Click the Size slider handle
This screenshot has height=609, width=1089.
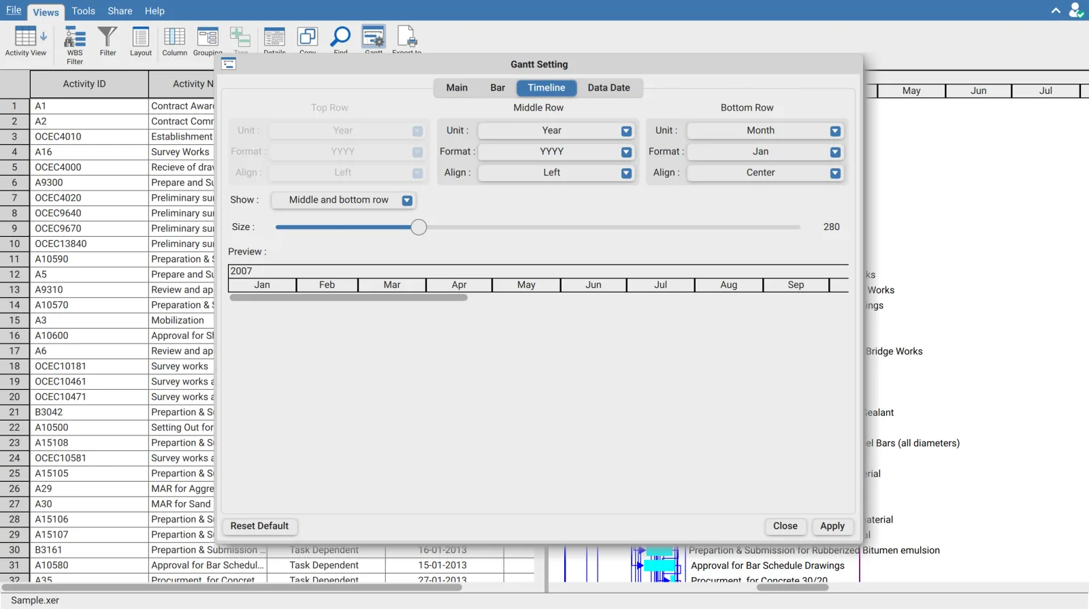coord(419,227)
